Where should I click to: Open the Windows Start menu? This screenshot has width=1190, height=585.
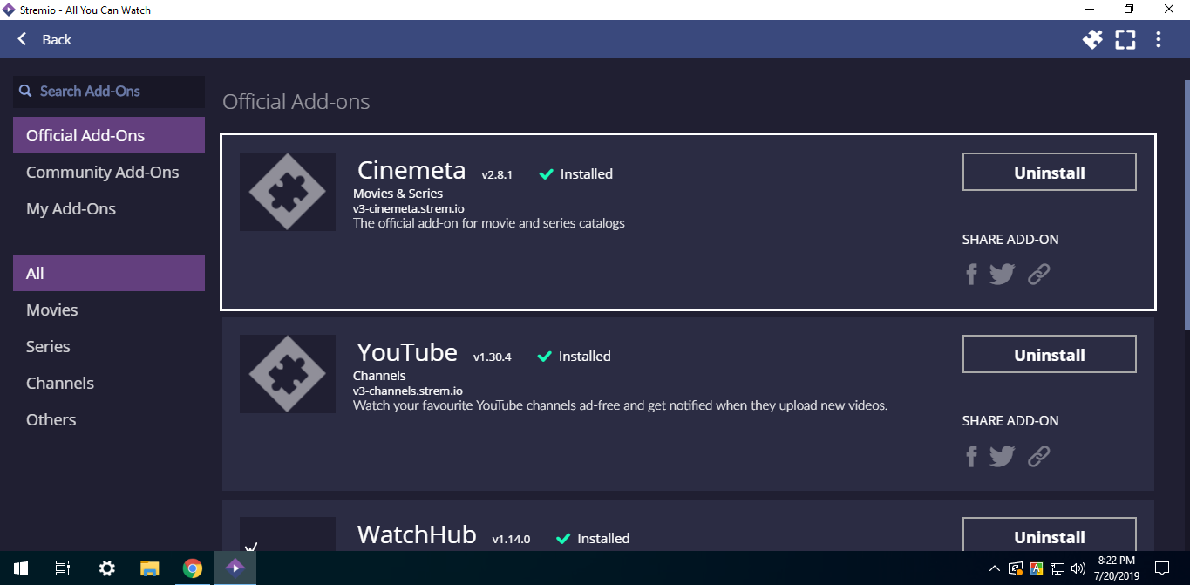(21, 568)
